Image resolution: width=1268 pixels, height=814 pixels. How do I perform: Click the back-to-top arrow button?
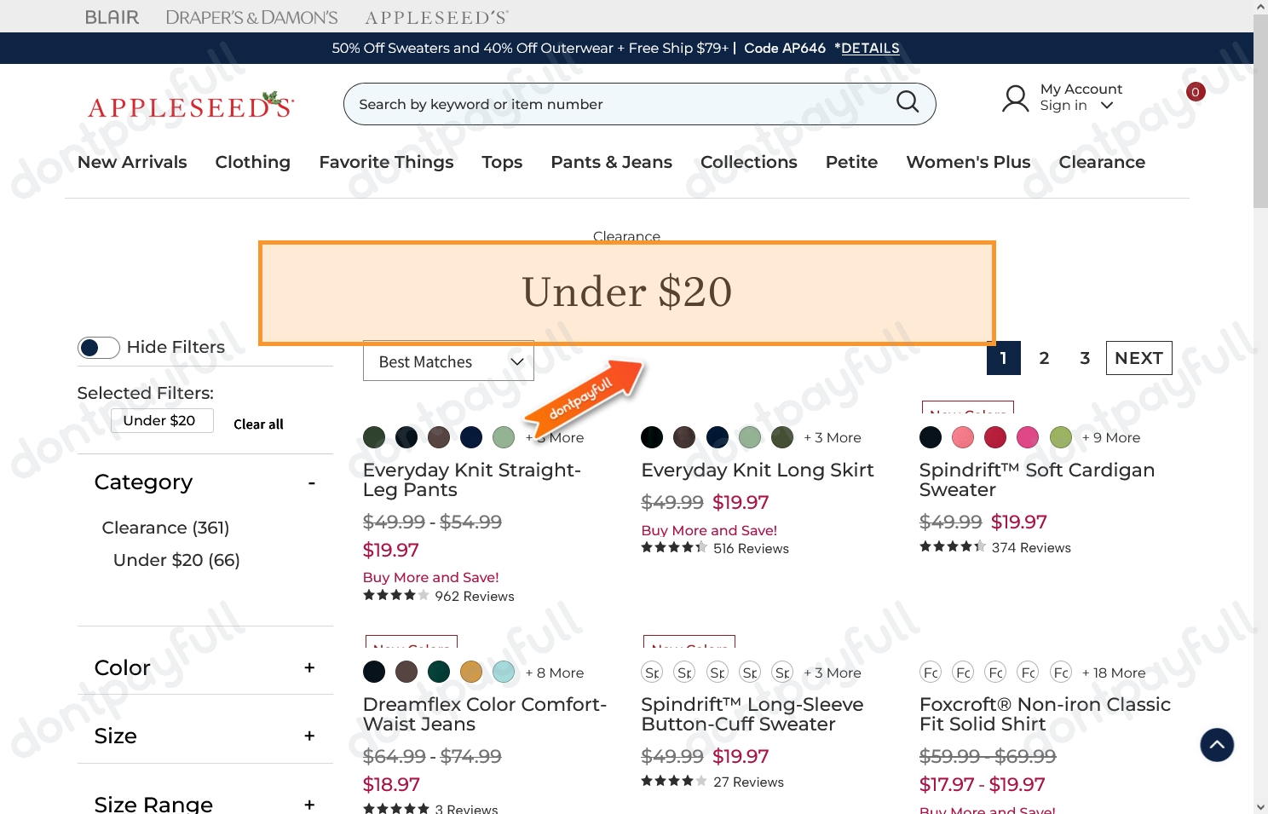click(x=1217, y=745)
